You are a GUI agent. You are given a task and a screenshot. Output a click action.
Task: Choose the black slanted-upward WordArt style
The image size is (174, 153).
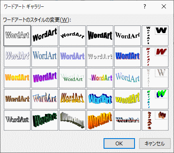point(45,36)
